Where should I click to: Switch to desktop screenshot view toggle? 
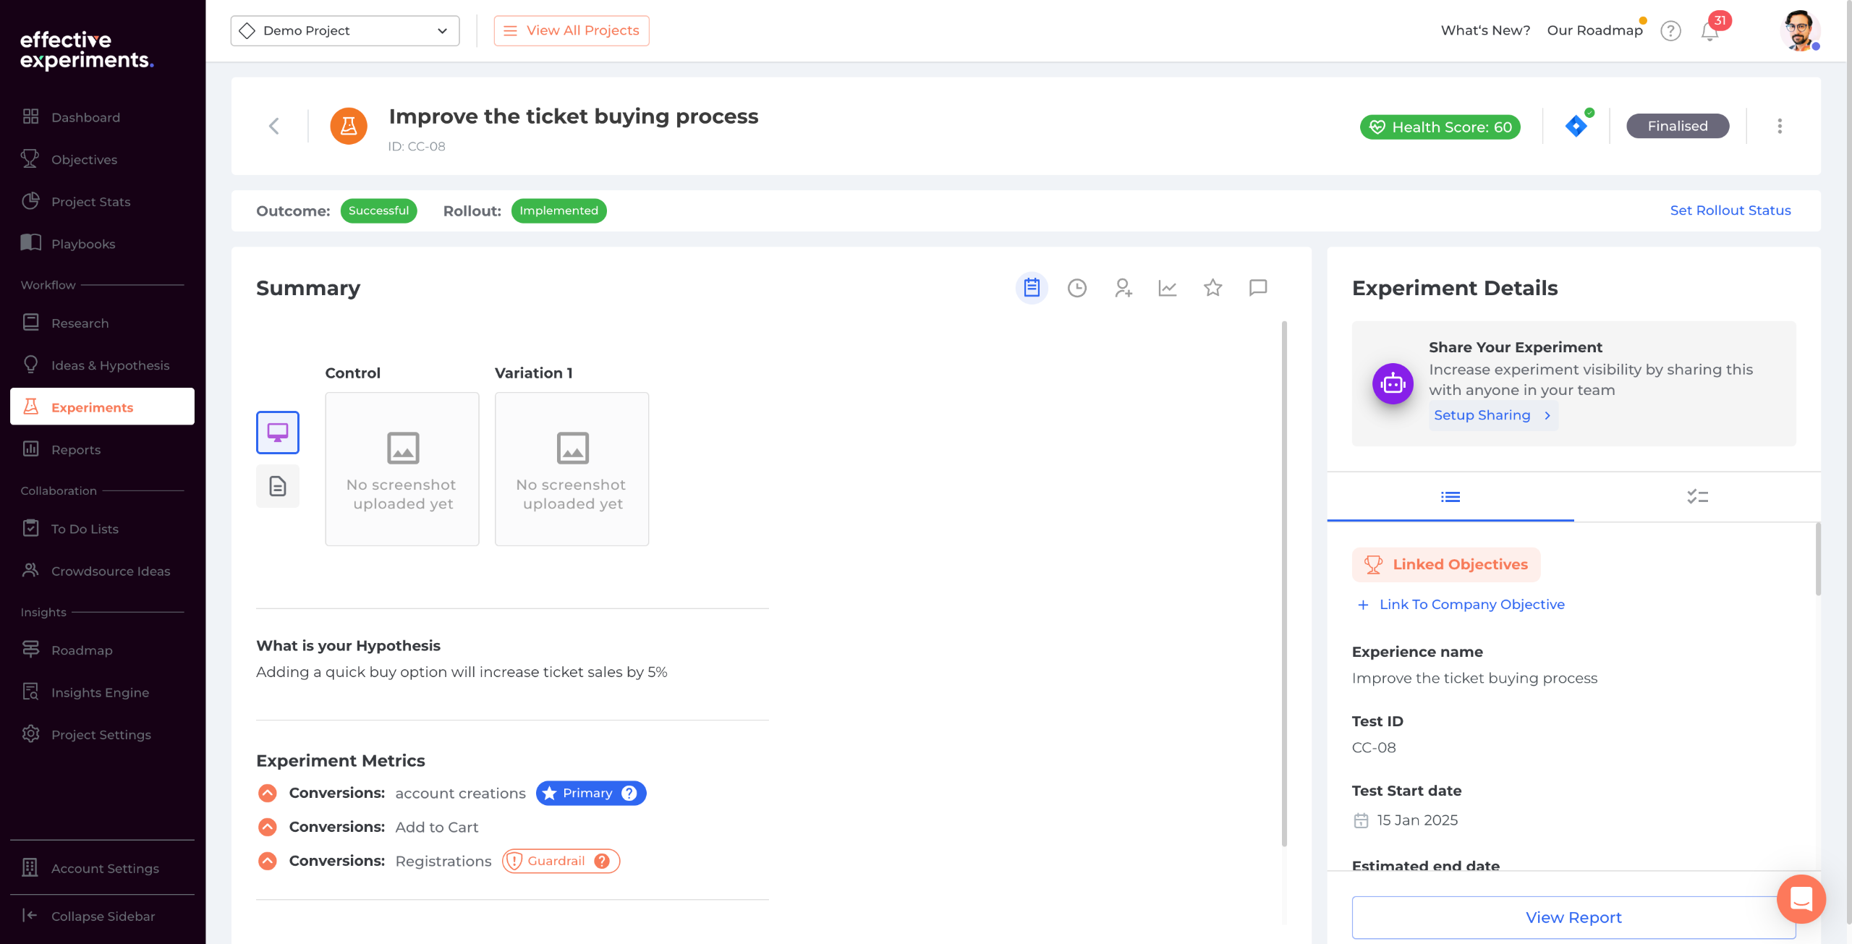coord(278,433)
